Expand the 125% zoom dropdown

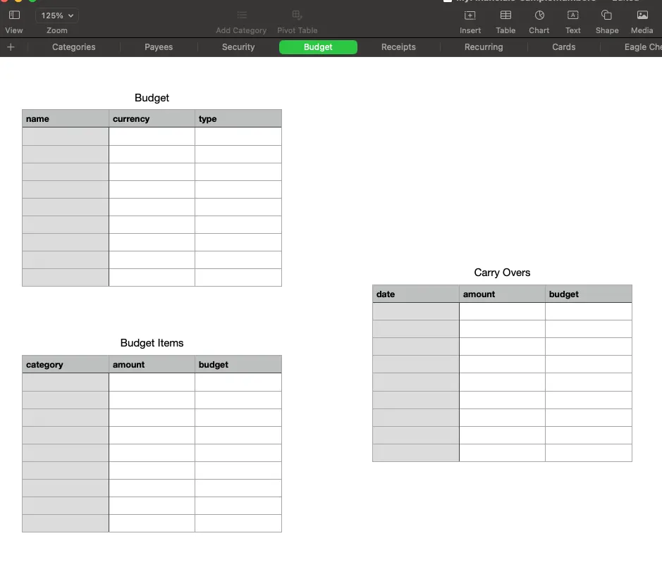[57, 15]
